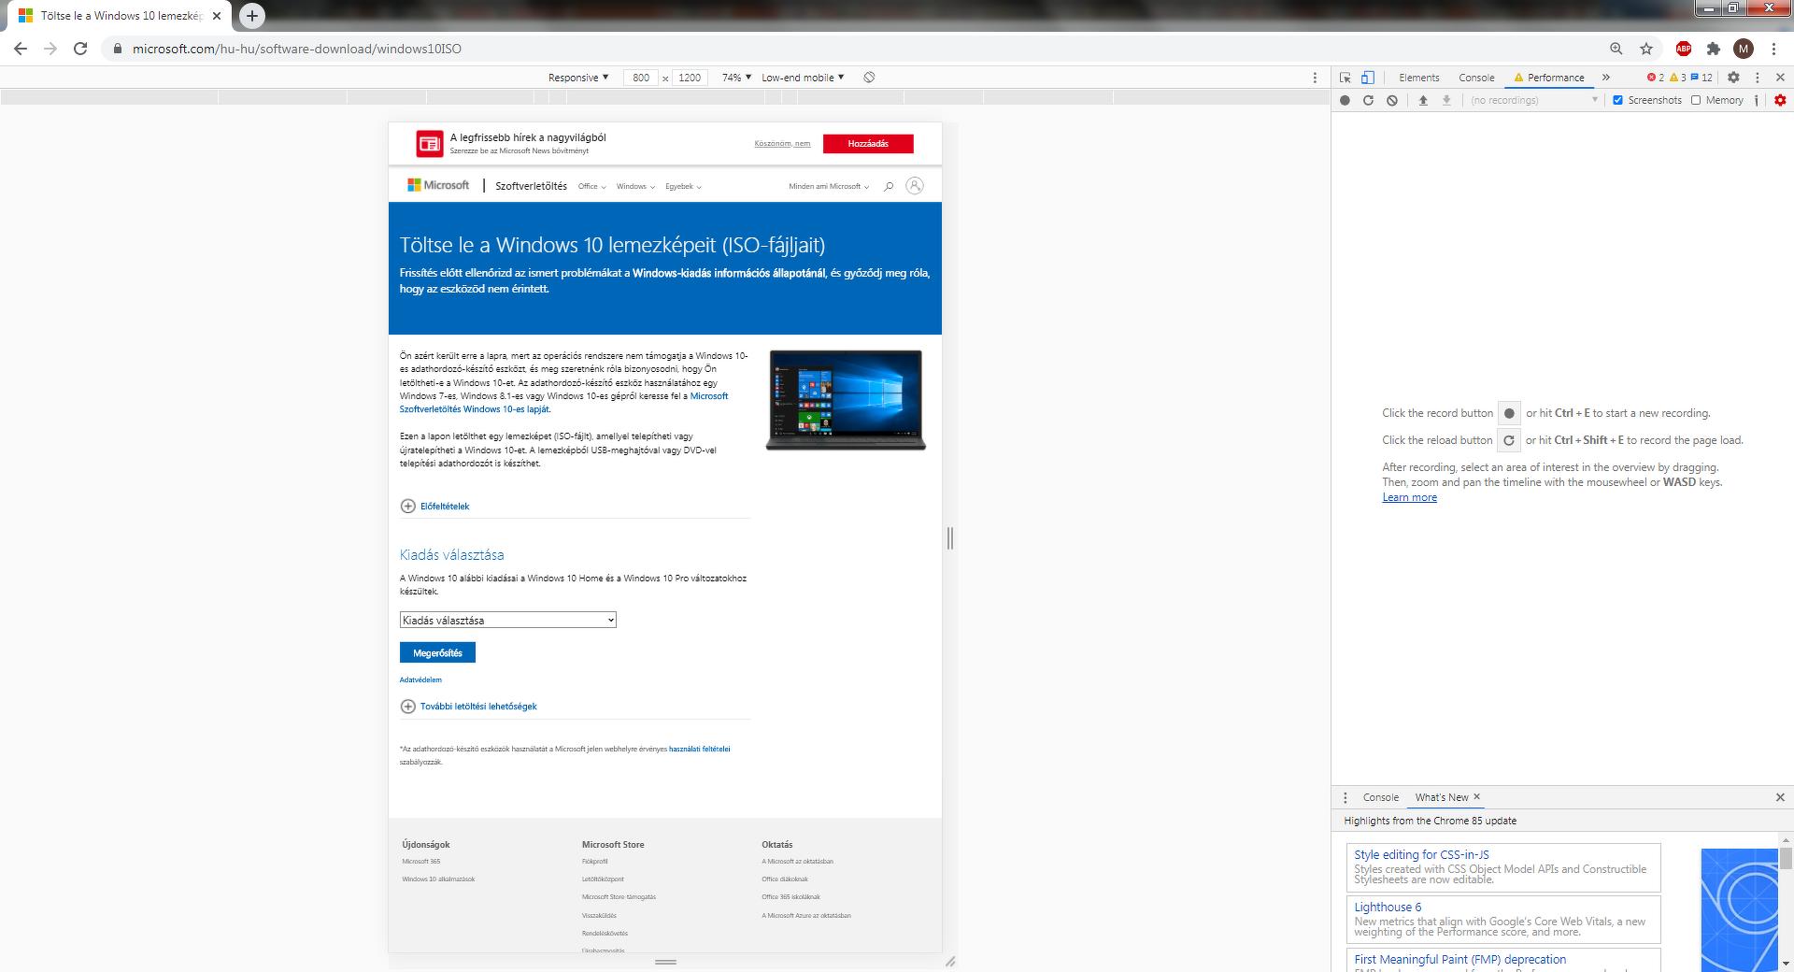This screenshot has height=972, width=1794.
Task: Select the Performance tab
Action: 1549,78
